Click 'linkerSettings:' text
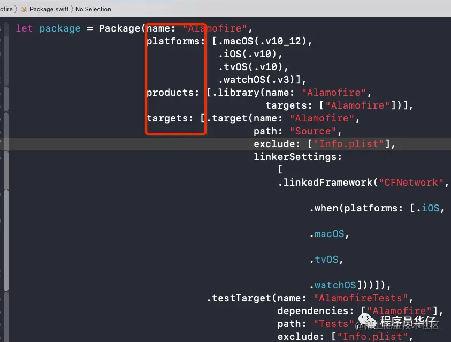The height and width of the screenshot is (342, 451). [x=297, y=157]
